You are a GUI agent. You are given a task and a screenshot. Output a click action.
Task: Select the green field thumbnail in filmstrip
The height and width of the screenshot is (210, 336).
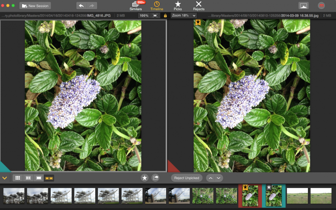[297, 196]
